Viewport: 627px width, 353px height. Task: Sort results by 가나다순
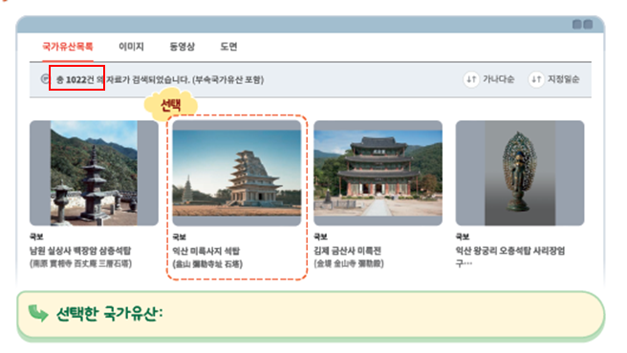click(x=498, y=79)
